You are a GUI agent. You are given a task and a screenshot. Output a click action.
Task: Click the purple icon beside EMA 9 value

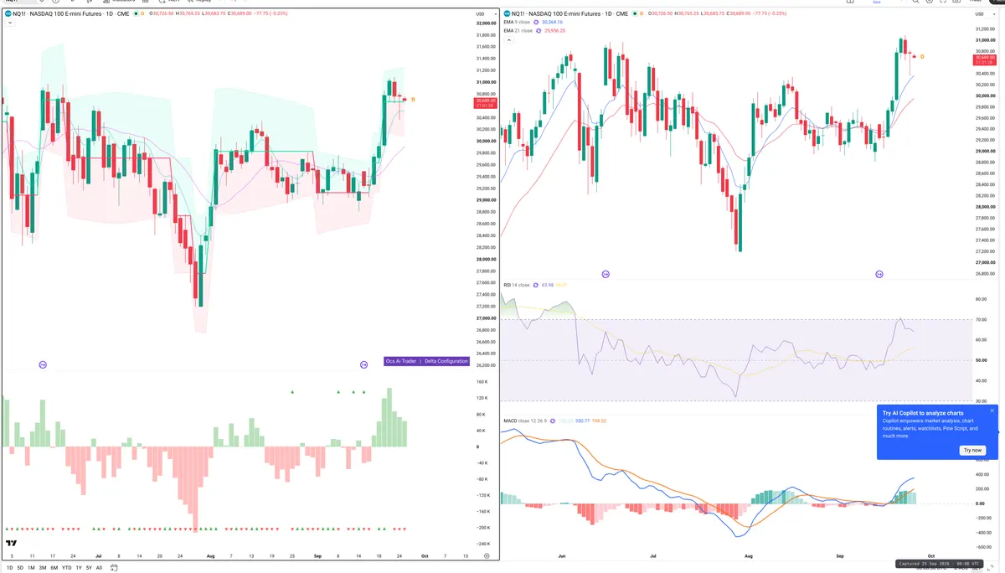[x=538, y=23]
